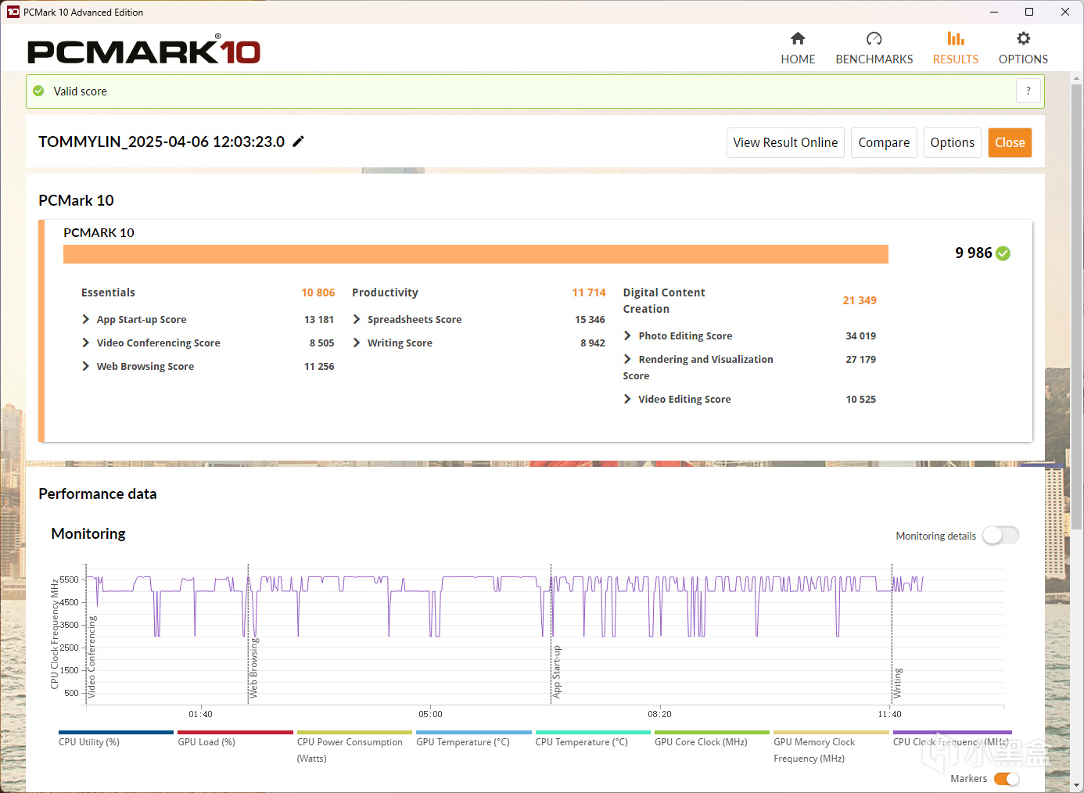Select the GPU Core Clock legend item
This screenshot has width=1084, height=793.
tap(712, 739)
